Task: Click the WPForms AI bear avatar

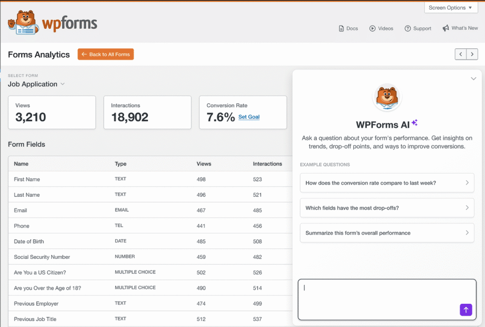Action: [x=387, y=97]
